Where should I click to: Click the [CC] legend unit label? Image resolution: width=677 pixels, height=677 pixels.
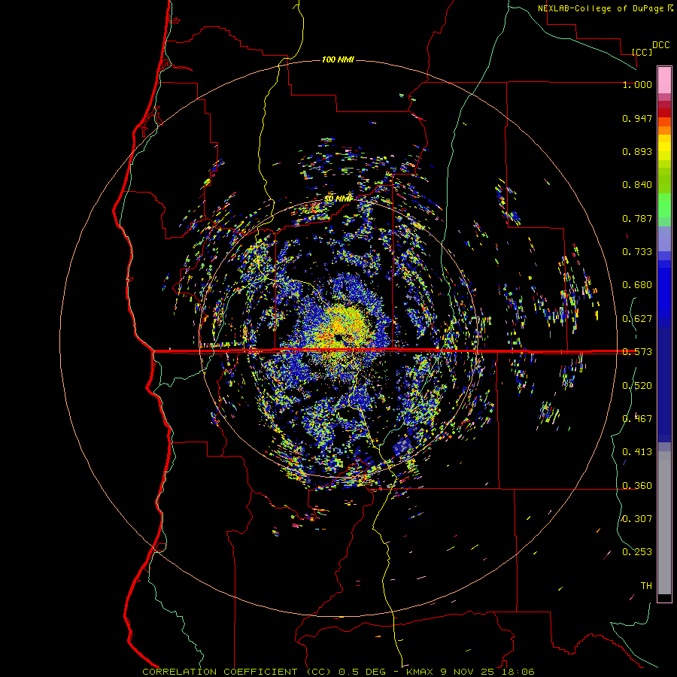(x=642, y=52)
